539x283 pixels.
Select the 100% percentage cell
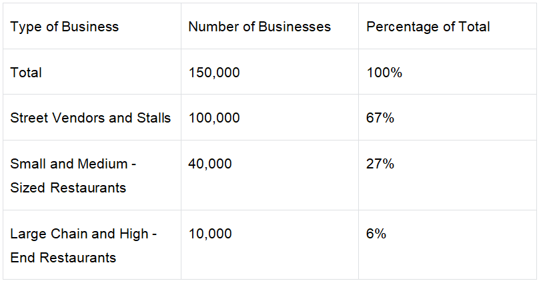point(447,72)
